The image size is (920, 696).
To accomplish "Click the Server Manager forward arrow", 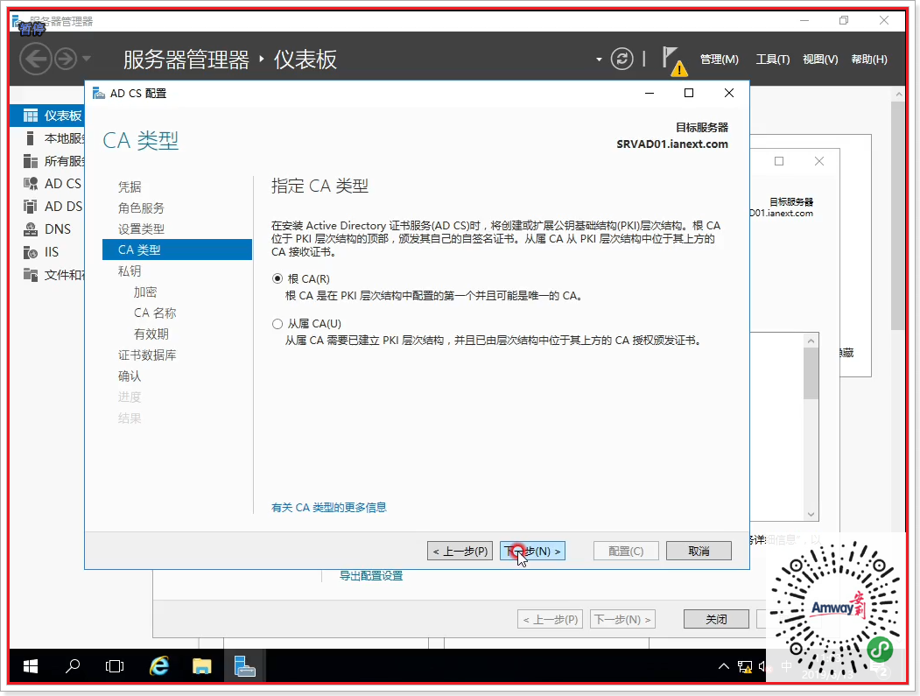I will [66, 59].
